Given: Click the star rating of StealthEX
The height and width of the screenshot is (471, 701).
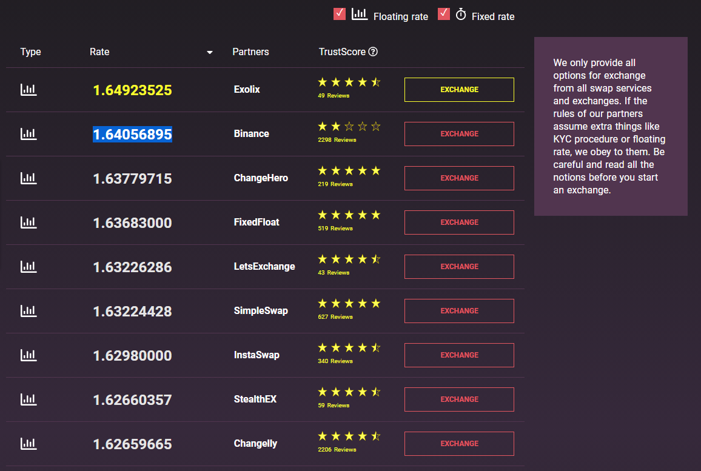Looking at the screenshot, I should [x=349, y=392].
